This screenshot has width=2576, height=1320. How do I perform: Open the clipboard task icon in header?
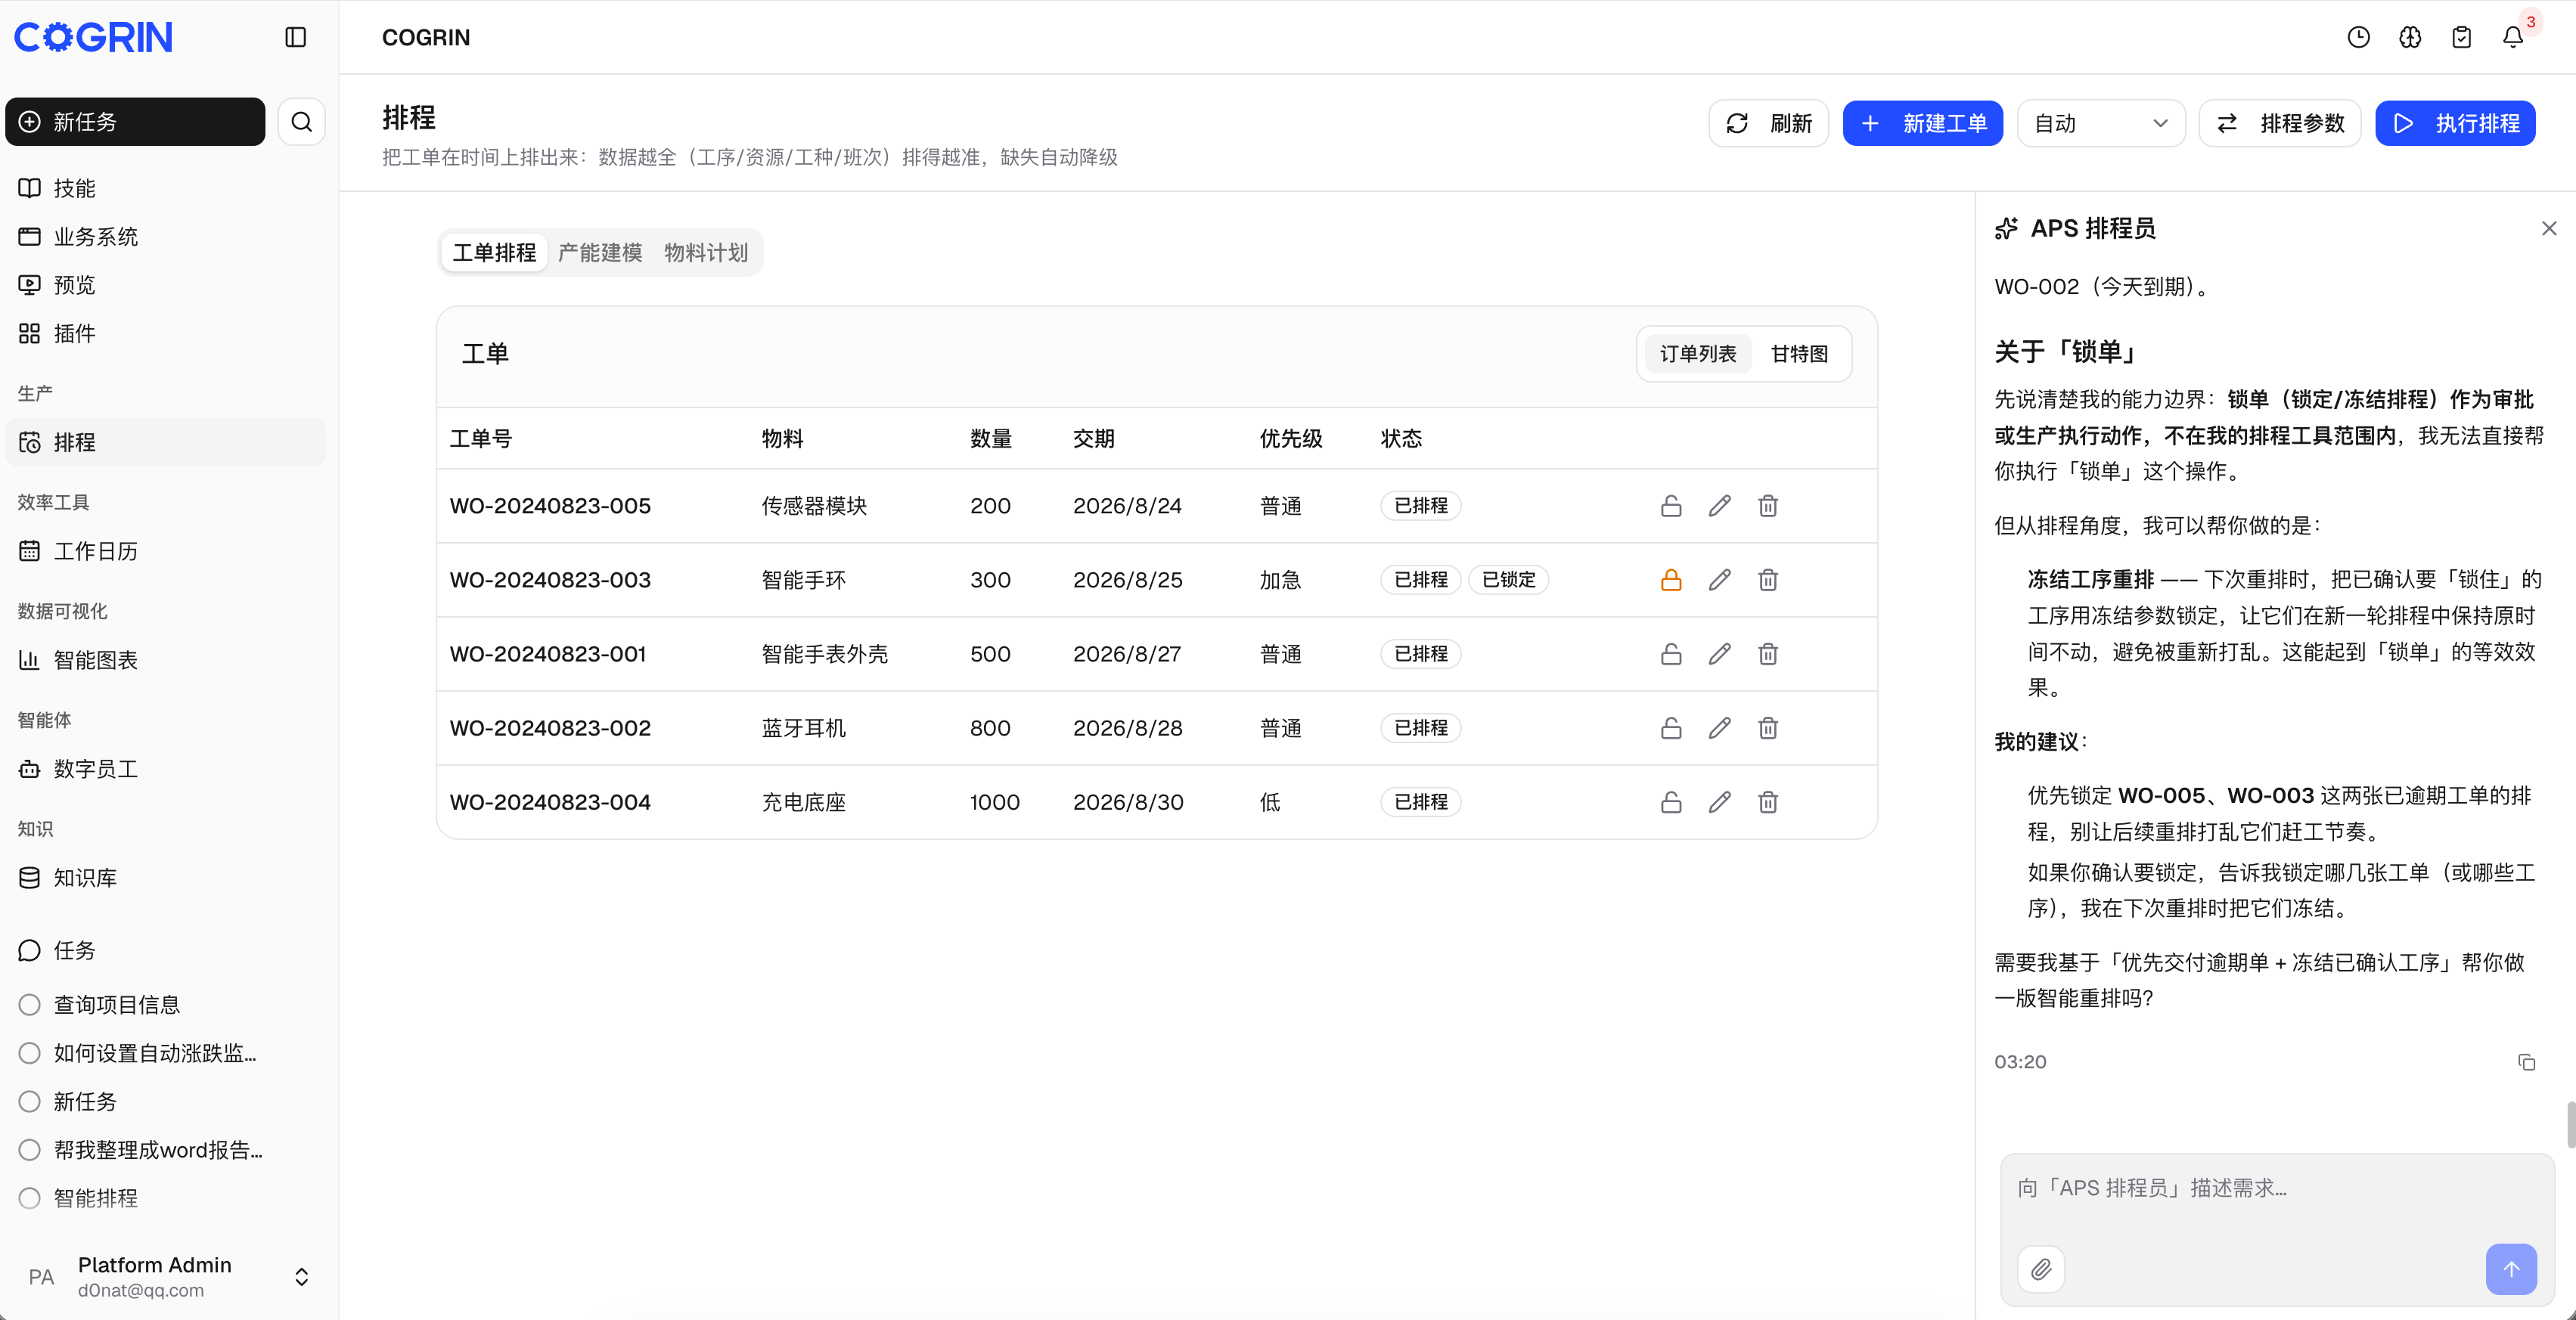tap(2461, 37)
